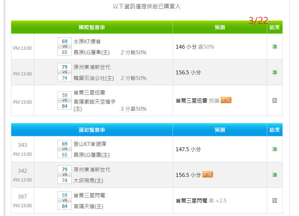Screen dimensions: 299x216
Task: Select team name 高陽索諾天空槍手(主)
Action: [95, 105]
